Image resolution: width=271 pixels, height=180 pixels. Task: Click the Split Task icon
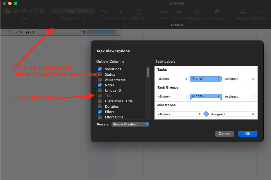[139, 12]
